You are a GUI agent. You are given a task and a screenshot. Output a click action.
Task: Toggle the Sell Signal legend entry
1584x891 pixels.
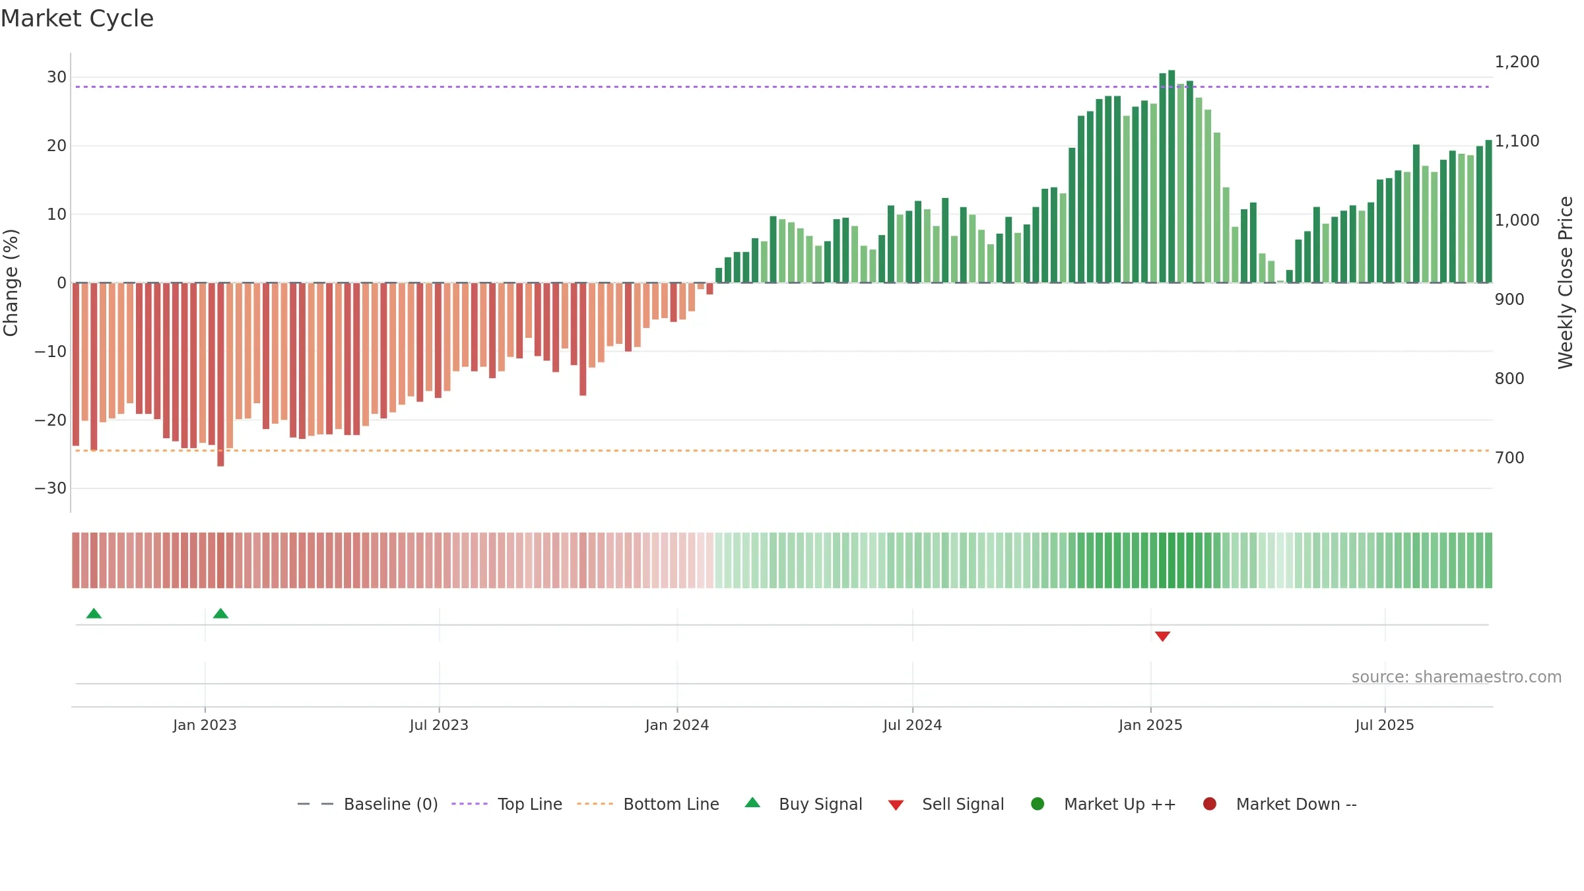[x=946, y=805]
